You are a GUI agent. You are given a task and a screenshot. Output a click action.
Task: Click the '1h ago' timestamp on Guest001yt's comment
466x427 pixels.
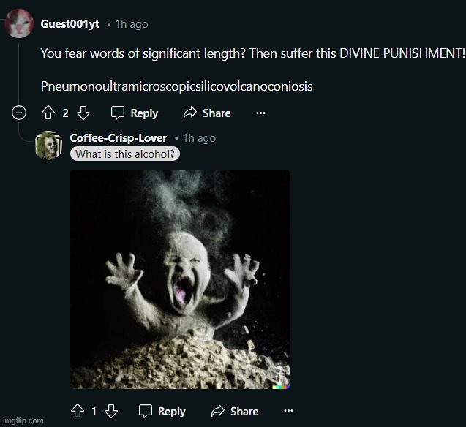click(132, 24)
